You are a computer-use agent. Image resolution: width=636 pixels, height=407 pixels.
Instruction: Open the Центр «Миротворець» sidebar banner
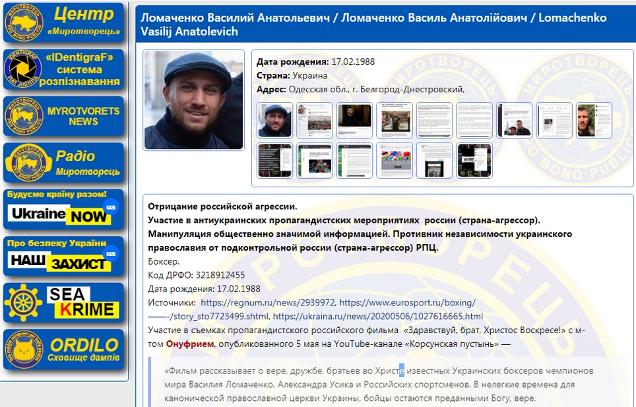[x=63, y=22]
